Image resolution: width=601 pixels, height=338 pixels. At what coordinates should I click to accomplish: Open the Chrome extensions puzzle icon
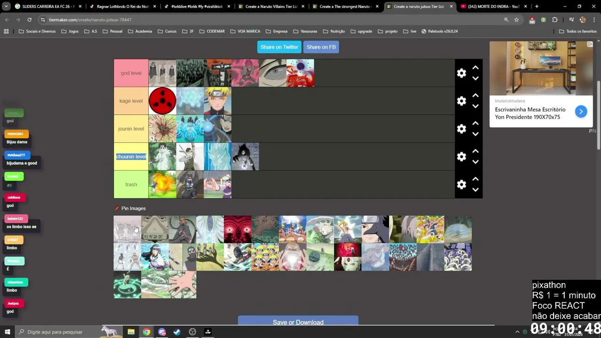click(x=555, y=20)
